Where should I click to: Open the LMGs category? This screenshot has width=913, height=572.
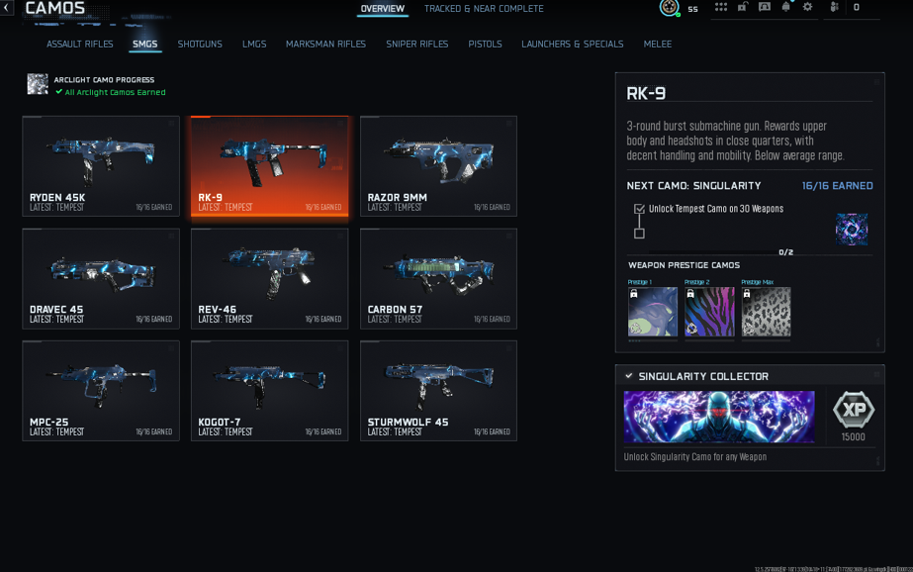pyautogui.click(x=254, y=45)
